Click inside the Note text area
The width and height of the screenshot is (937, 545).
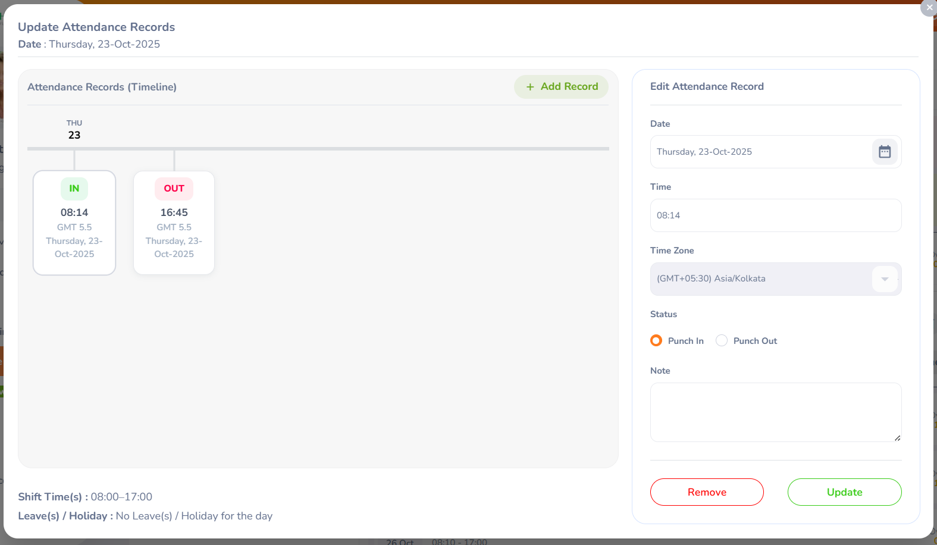(775, 412)
